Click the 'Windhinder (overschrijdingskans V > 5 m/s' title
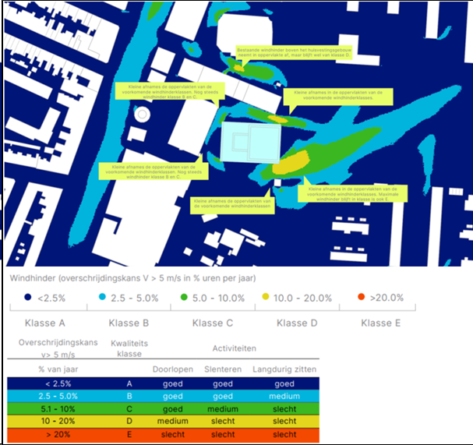Image resolution: width=473 pixels, height=445 pixels. [132, 278]
